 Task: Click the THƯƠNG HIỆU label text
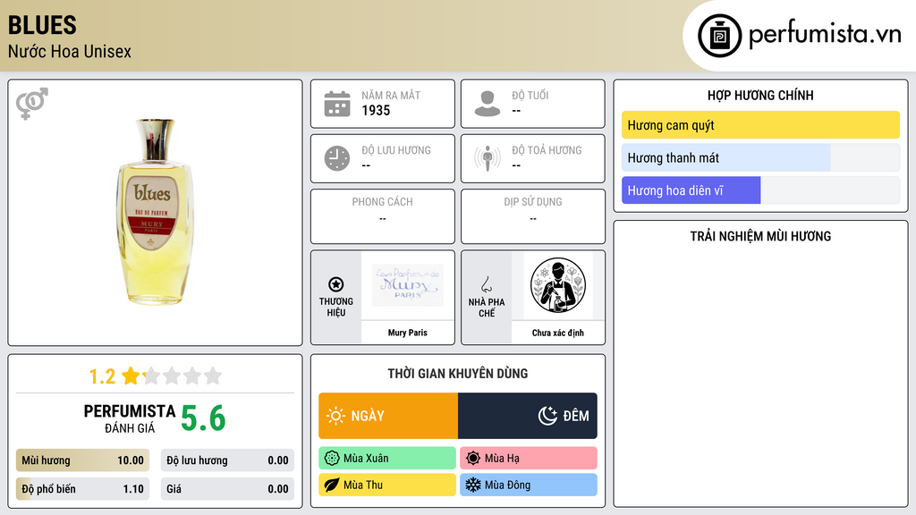click(x=336, y=308)
